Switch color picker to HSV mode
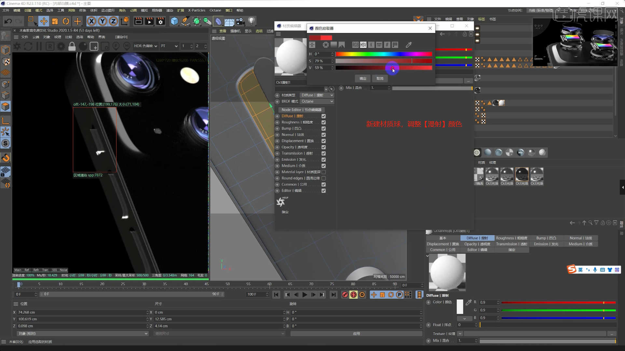The image size is (625, 351). point(363,45)
